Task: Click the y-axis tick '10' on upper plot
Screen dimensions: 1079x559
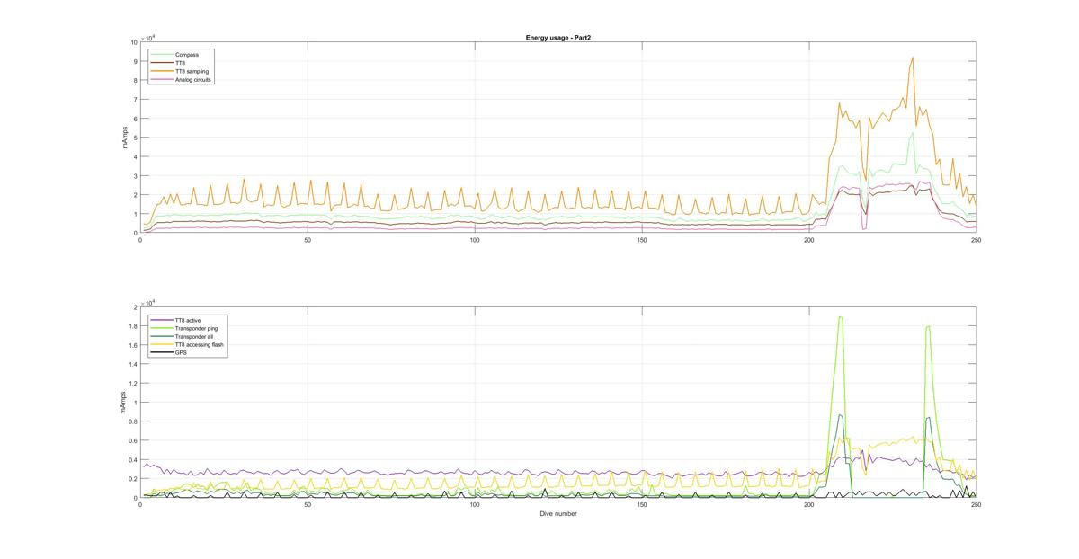Action: click(134, 42)
